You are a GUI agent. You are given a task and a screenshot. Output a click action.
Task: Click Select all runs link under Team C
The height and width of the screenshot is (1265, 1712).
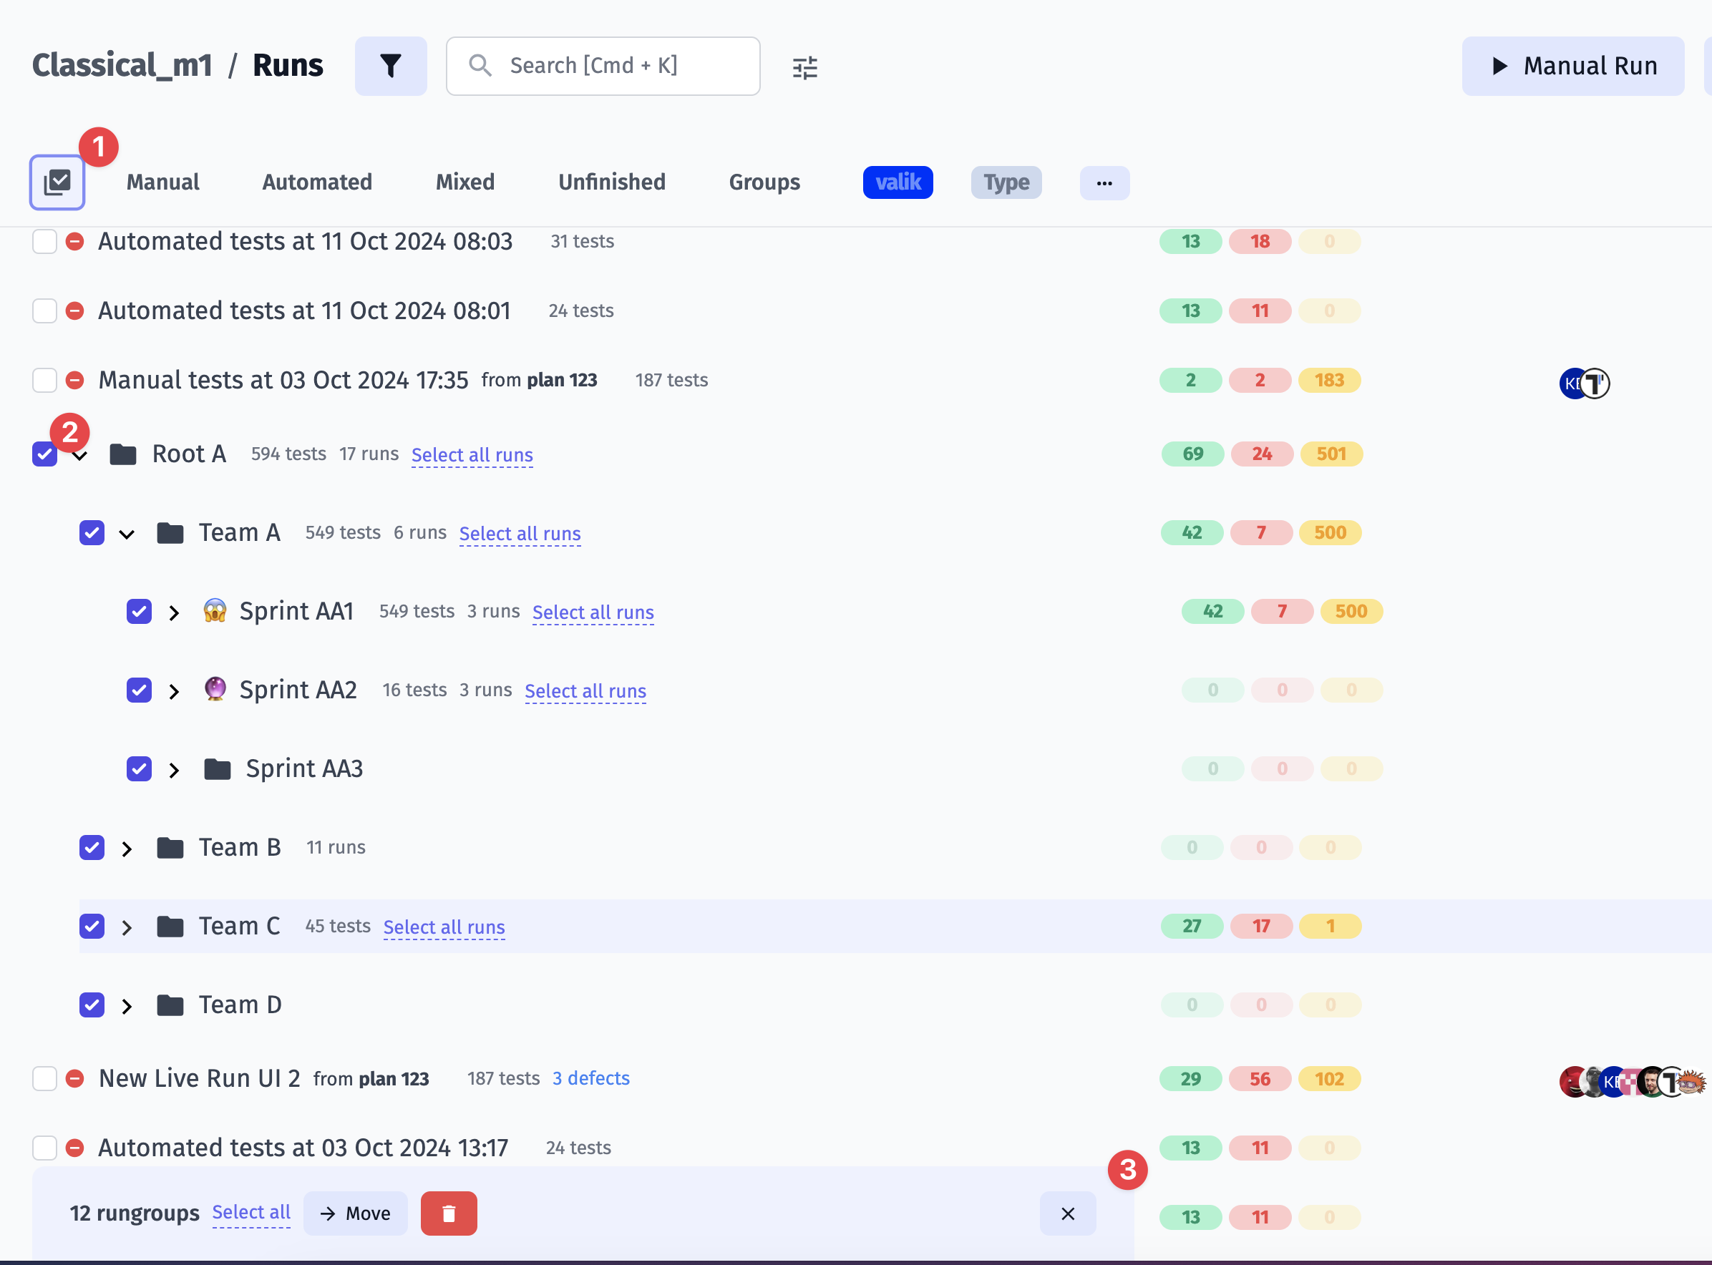click(445, 926)
